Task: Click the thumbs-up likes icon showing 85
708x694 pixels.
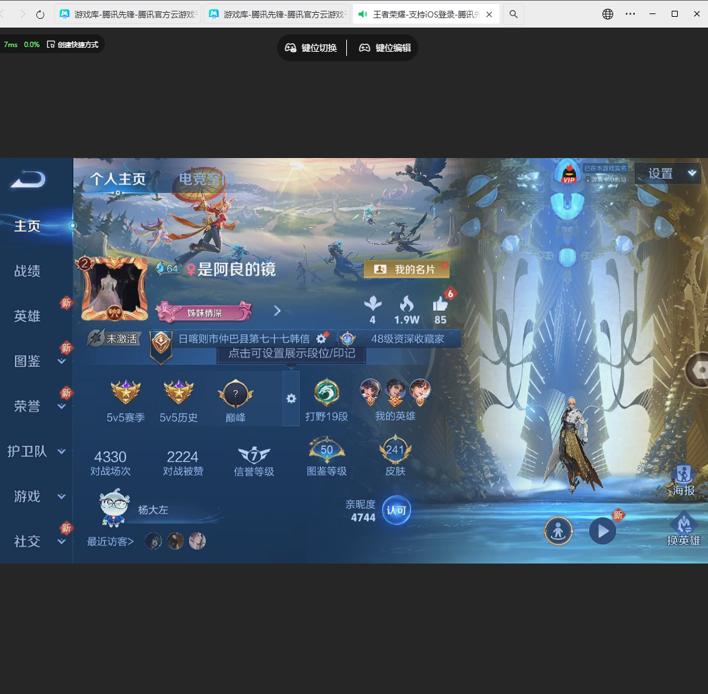Action: click(x=440, y=304)
